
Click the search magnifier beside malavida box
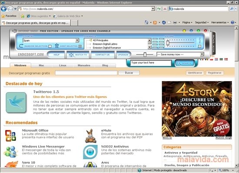coord(232,9)
